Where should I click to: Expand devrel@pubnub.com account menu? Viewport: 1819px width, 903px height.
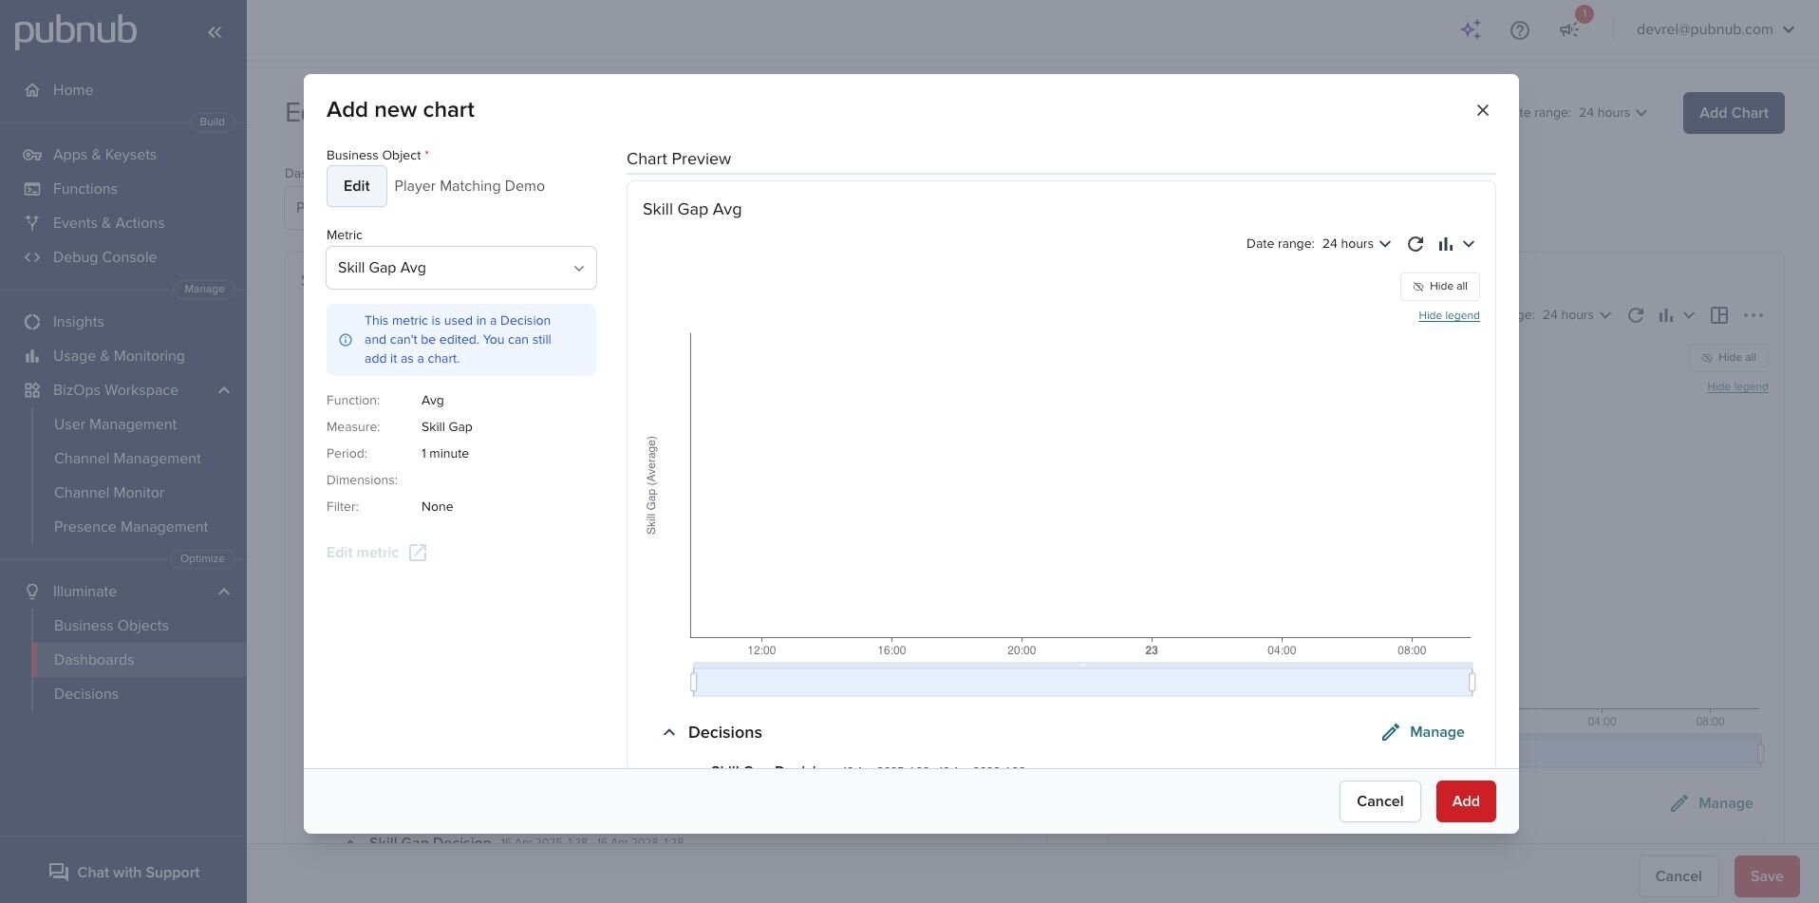point(1715,29)
